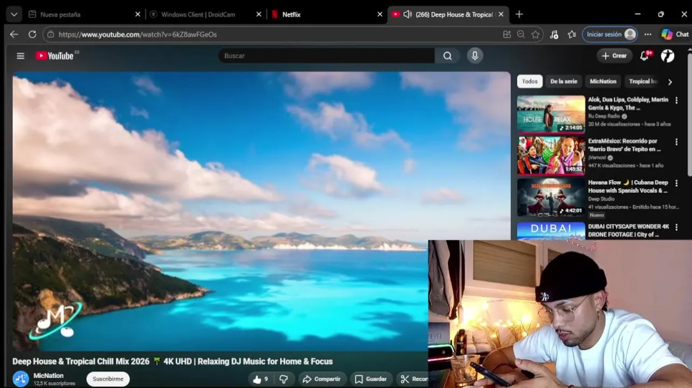Image resolution: width=692 pixels, height=388 pixels.
Task: Click the page vertical scrollbar
Action: [689, 113]
